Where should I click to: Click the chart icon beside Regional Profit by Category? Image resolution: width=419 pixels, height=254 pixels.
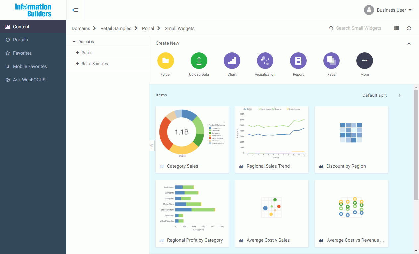coord(162,240)
